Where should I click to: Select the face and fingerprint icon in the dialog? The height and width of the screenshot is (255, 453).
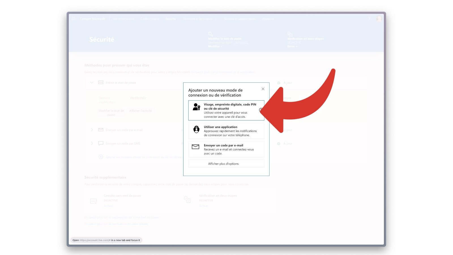pos(196,107)
